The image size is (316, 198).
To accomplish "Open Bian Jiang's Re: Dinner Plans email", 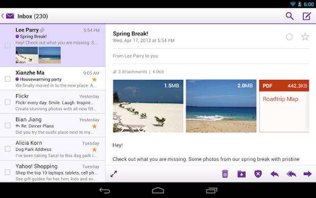I will [x=52, y=126].
